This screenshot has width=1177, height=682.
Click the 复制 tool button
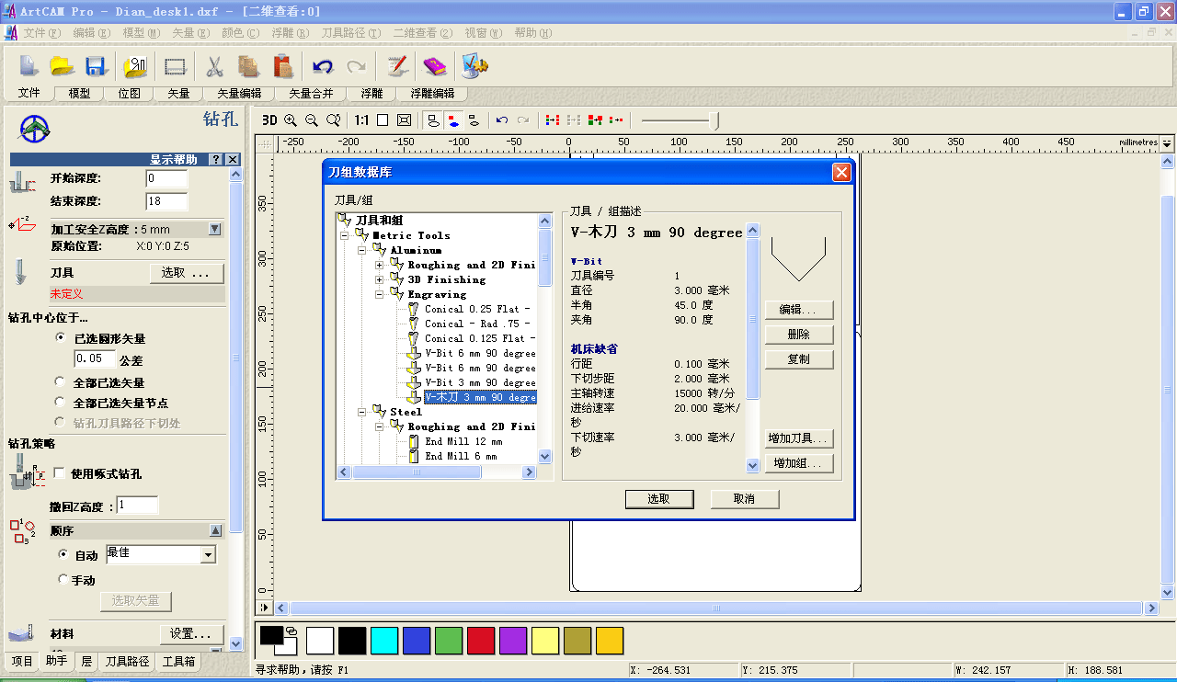(x=799, y=359)
